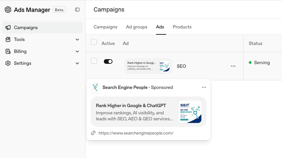The image size is (282, 158).
Task: Click the Search Engine People logo avatar
Action: tap(95, 87)
